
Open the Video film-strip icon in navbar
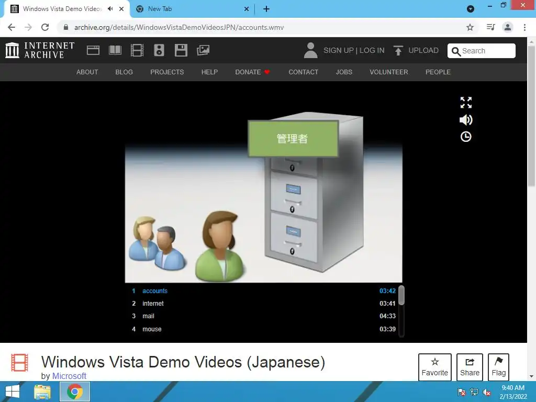point(137,50)
